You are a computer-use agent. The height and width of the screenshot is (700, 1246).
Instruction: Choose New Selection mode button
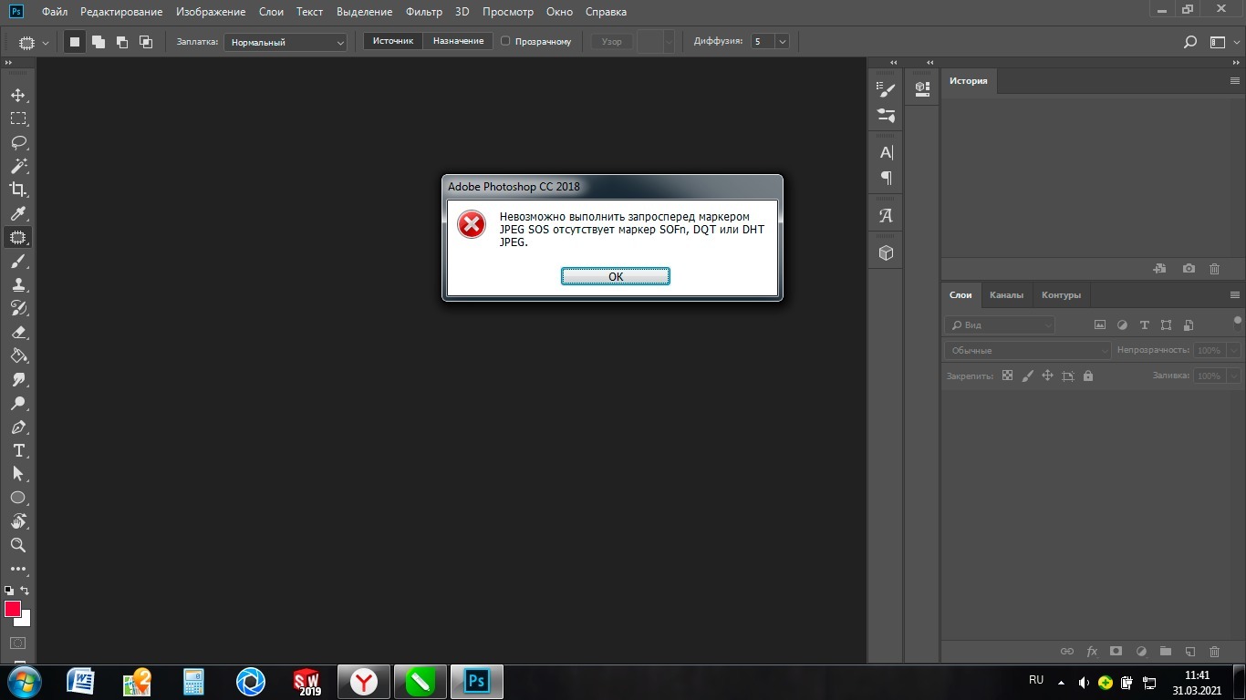coord(75,42)
